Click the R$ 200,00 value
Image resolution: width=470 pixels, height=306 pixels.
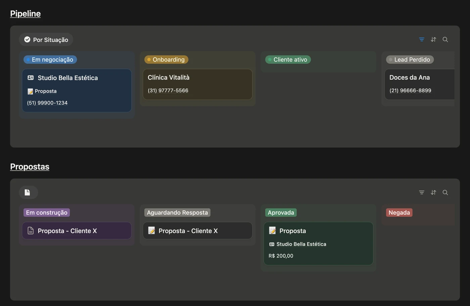(281, 256)
